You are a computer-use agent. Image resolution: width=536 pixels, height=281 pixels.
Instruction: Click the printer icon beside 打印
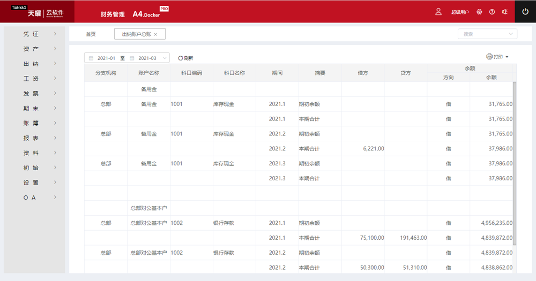[489, 57]
